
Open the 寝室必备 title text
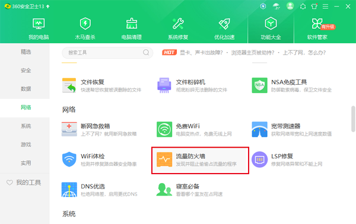click(x=187, y=186)
